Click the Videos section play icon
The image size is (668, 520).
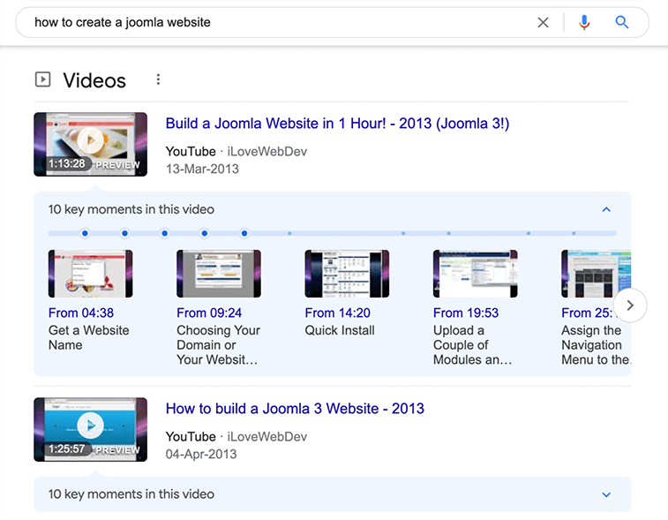pos(42,80)
